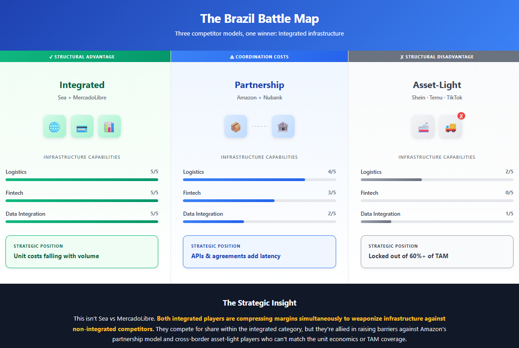Select the globe icon under Integrated
The image size is (519, 348).
(x=54, y=126)
